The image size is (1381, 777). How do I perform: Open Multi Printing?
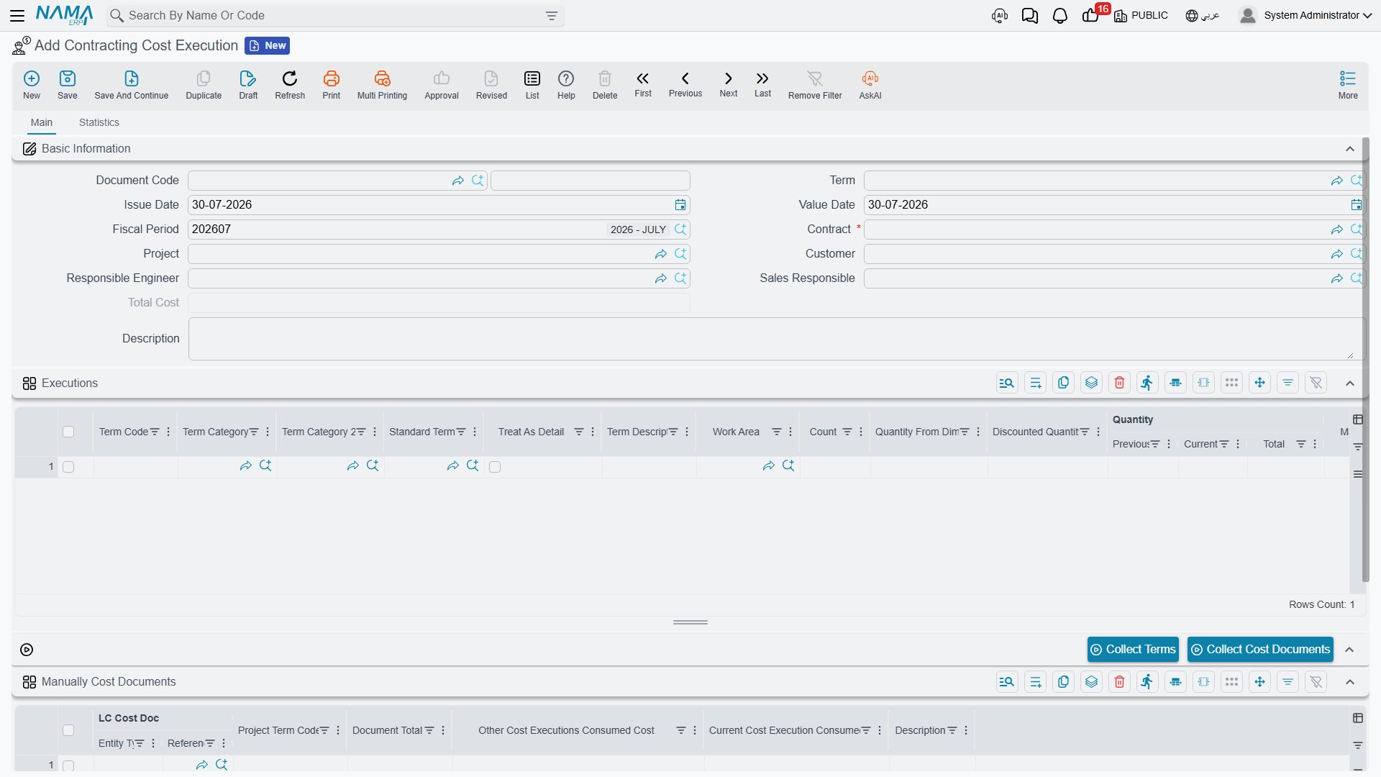coord(382,85)
